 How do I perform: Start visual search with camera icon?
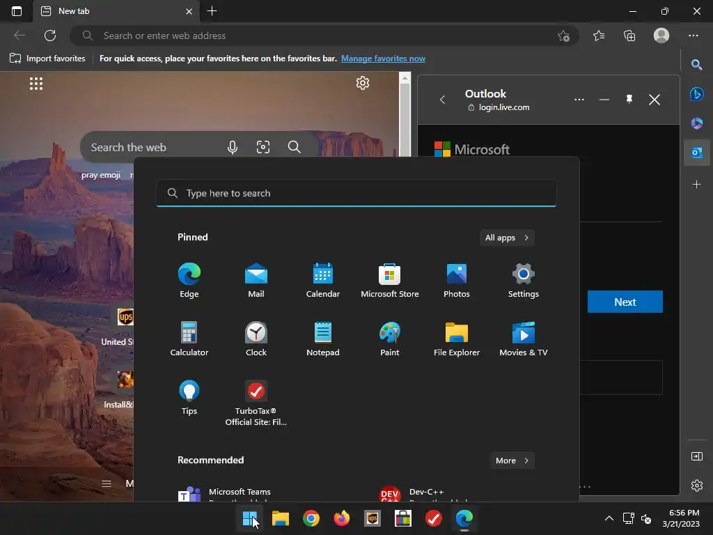pyautogui.click(x=263, y=147)
